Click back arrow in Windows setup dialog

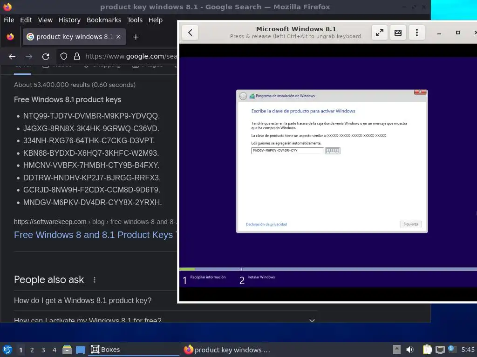243,96
